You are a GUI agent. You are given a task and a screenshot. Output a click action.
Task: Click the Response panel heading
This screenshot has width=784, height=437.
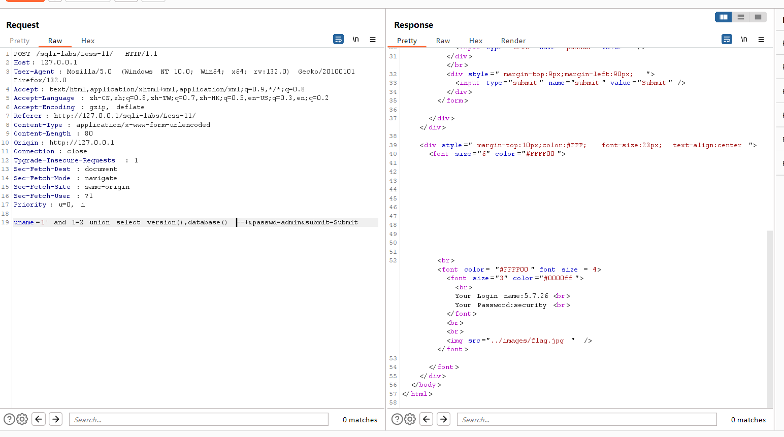[413, 25]
